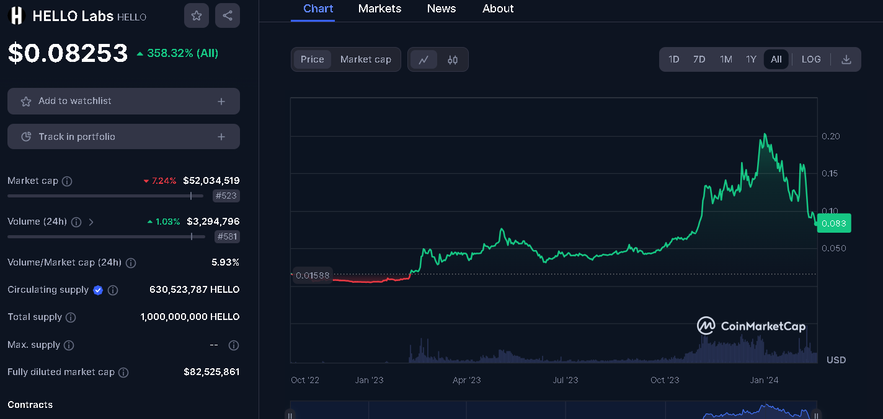Set chart range to 7D
The height and width of the screenshot is (419, 883).
coord(699,59)
